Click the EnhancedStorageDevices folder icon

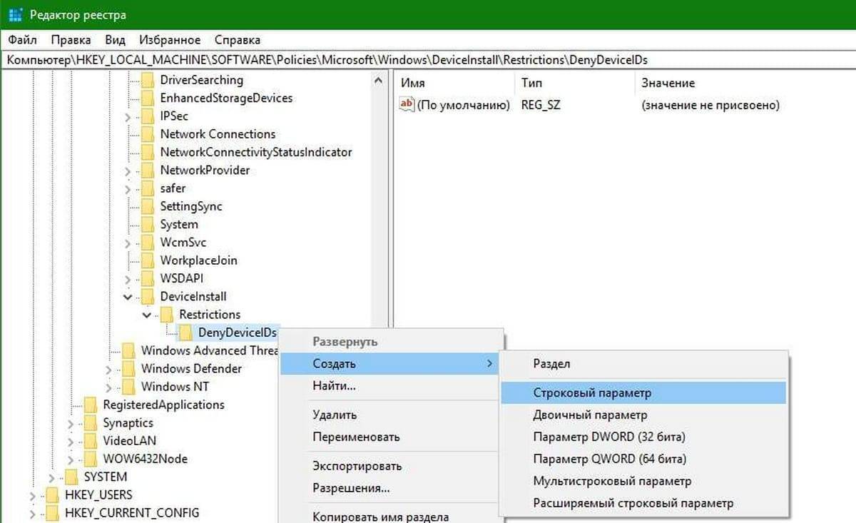(x=148, y=98)
